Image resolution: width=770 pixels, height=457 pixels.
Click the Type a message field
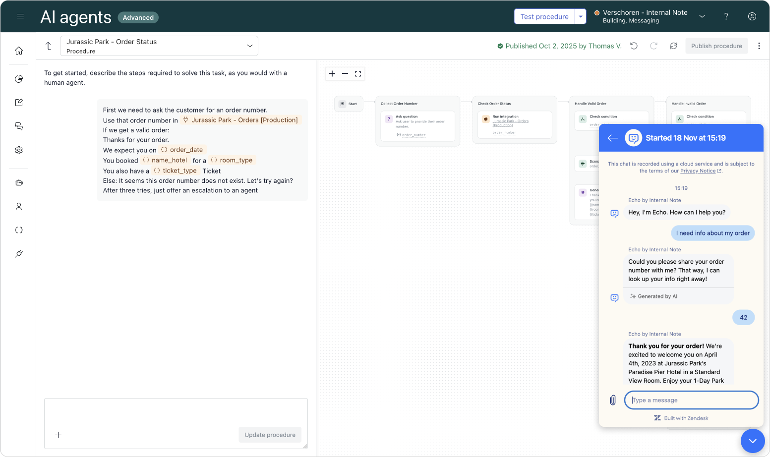pyautogui.click(x=691, y=400)
